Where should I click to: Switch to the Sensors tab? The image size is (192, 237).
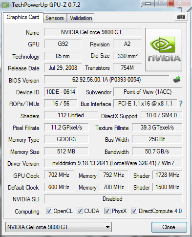[55, 18]
